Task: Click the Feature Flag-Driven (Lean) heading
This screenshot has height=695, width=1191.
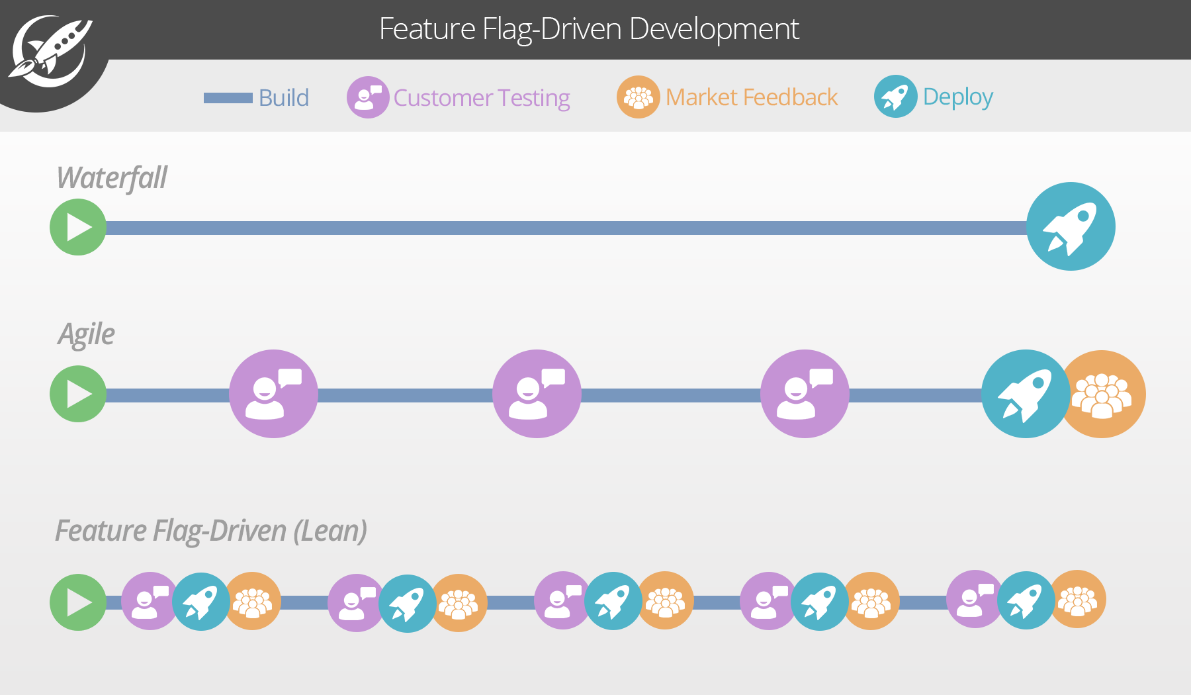Action: point(212,530)
